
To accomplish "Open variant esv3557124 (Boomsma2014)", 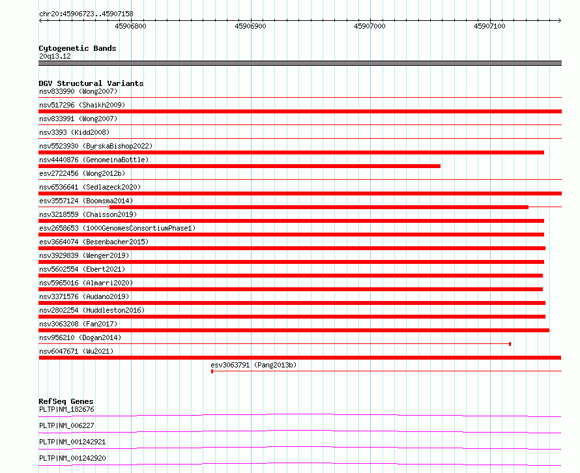I will click(86, 201).
